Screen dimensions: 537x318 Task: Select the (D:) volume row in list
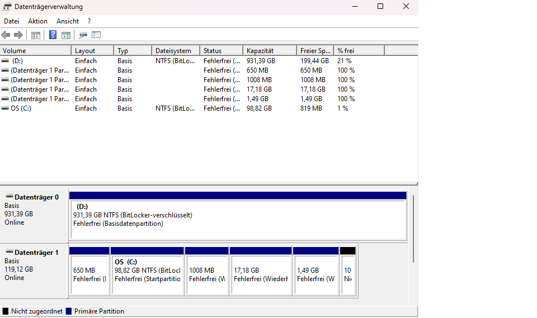(x=209, y=60)
